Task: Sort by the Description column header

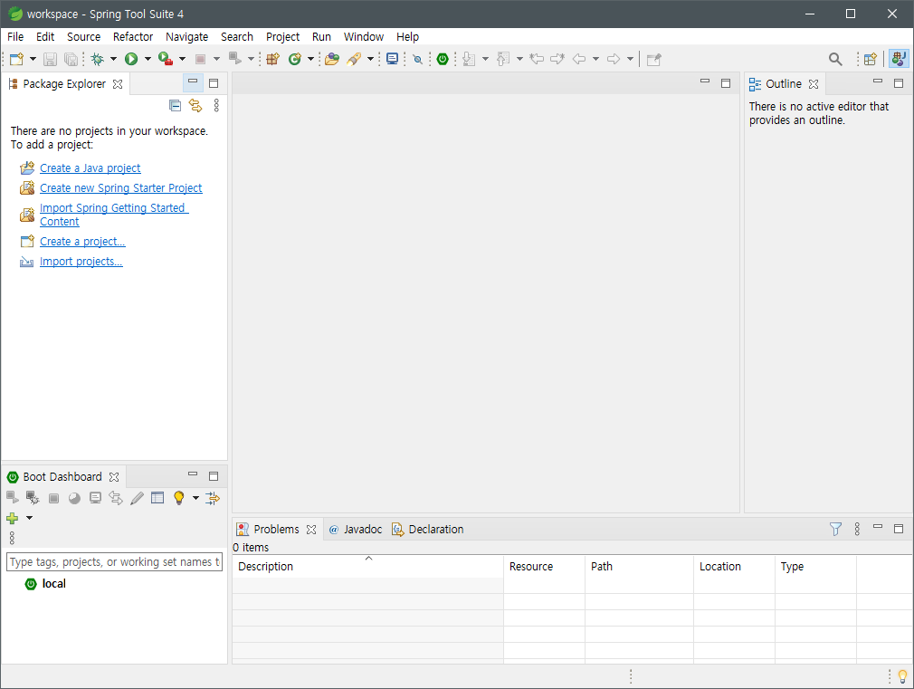Action: point(367,567)
